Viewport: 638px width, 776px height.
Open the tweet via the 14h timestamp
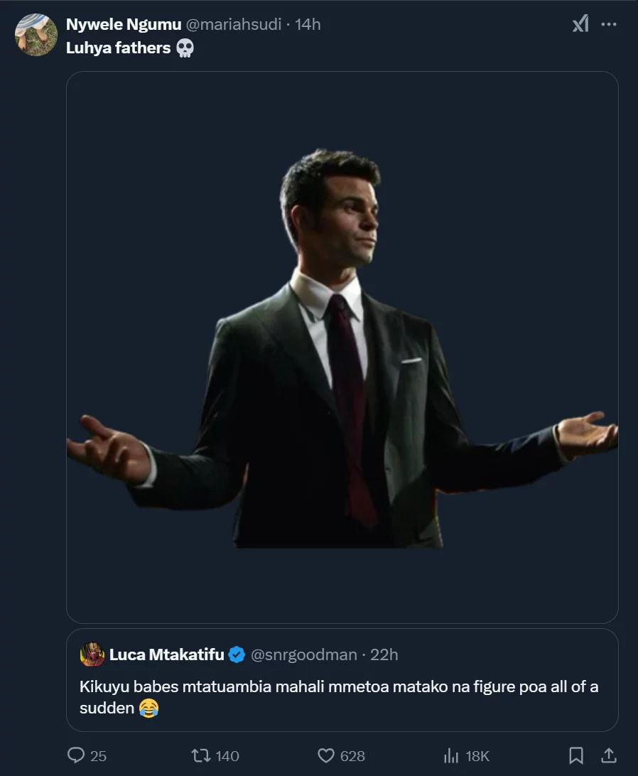click(308, 24)
